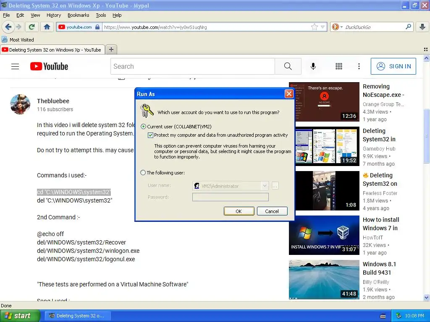Open the View menu
Screen dimensions: 430x322
tap(35, 15)
